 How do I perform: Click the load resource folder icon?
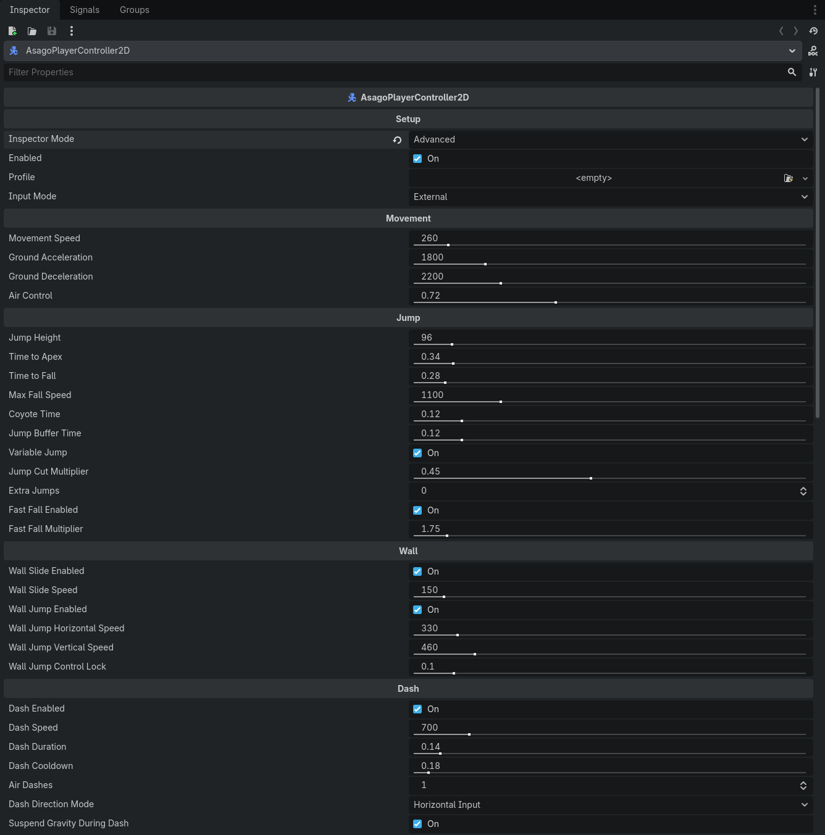click(32, 31)
